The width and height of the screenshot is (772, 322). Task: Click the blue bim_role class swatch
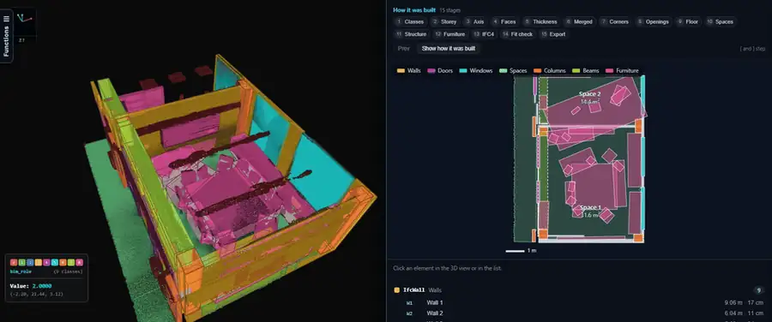coord(30,263)
